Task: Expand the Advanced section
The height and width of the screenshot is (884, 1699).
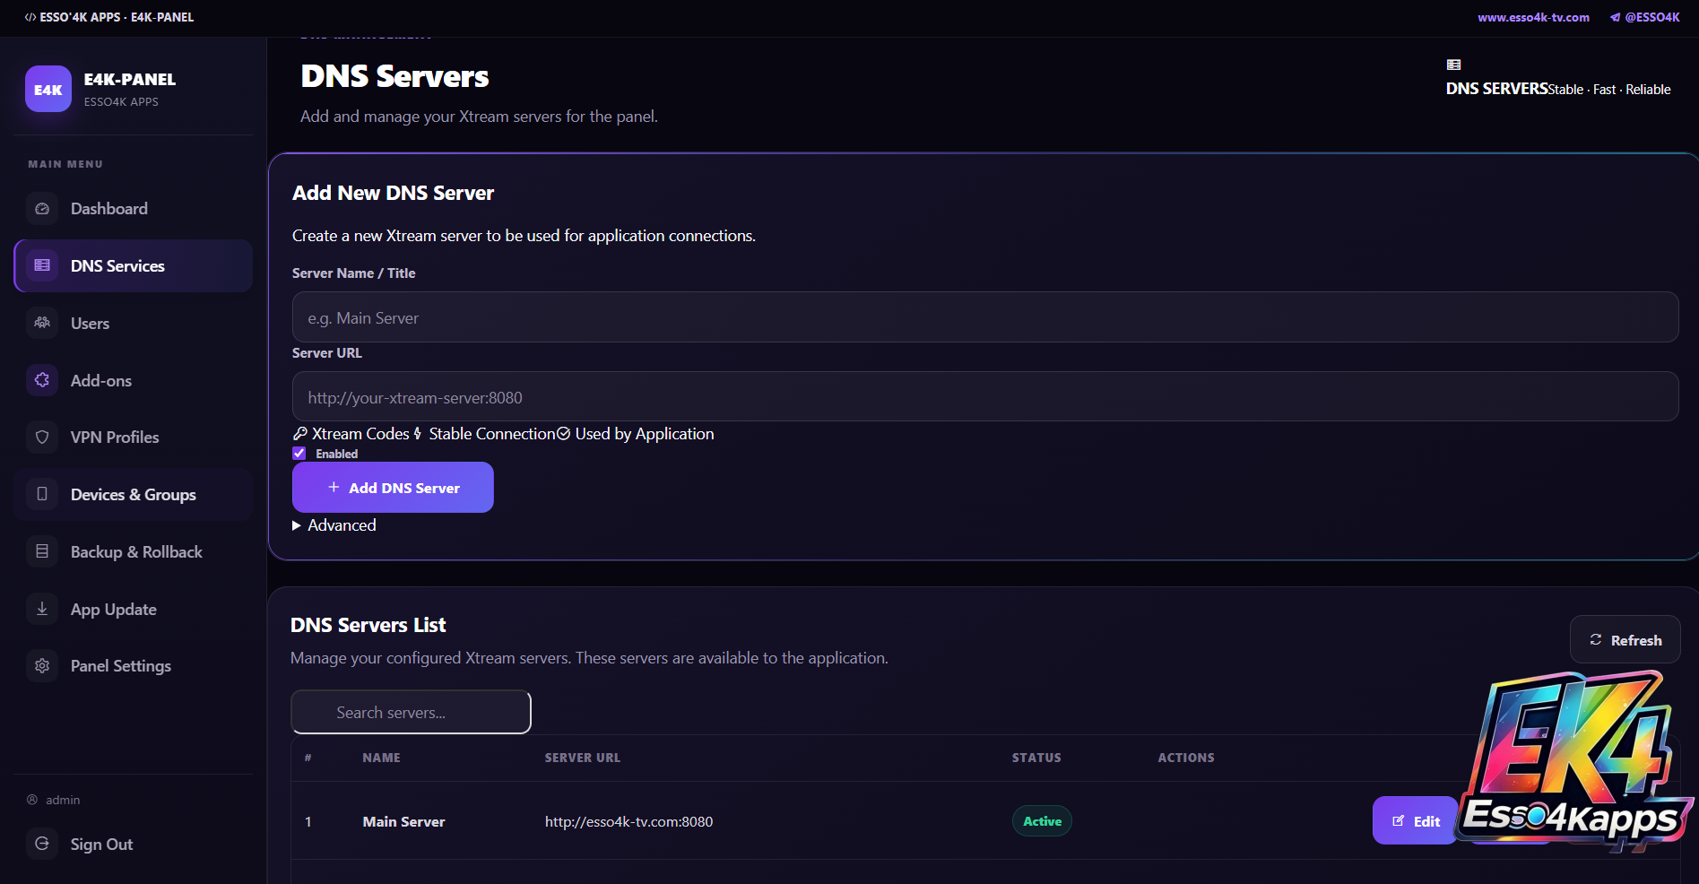Action: (x=334, y=525)
